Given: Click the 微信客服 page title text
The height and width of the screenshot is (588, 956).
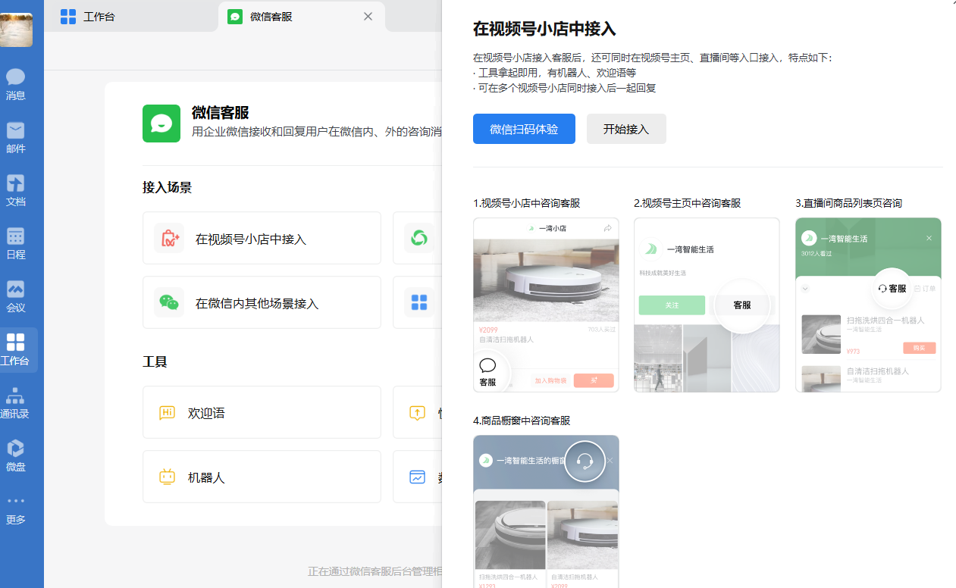Looking at the screenshot, I should point(220,112).
